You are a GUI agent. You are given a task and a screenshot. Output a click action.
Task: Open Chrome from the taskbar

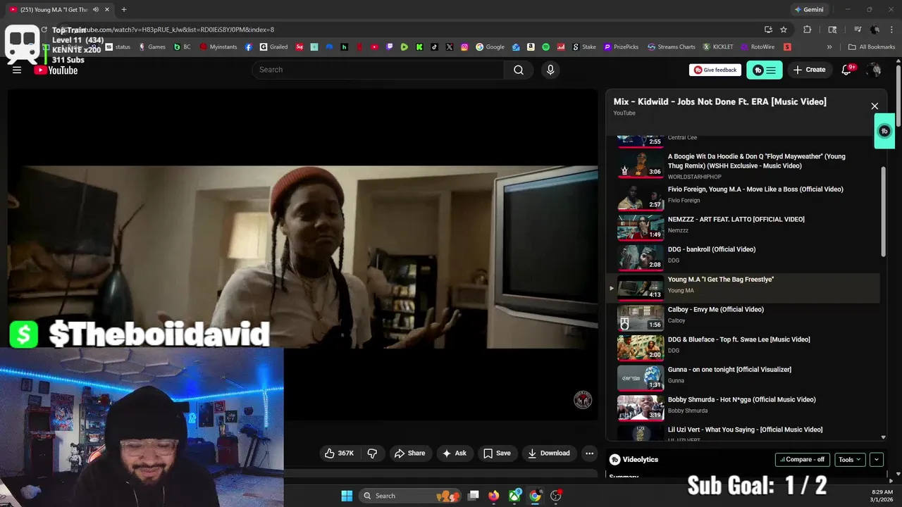click(536, 496)
